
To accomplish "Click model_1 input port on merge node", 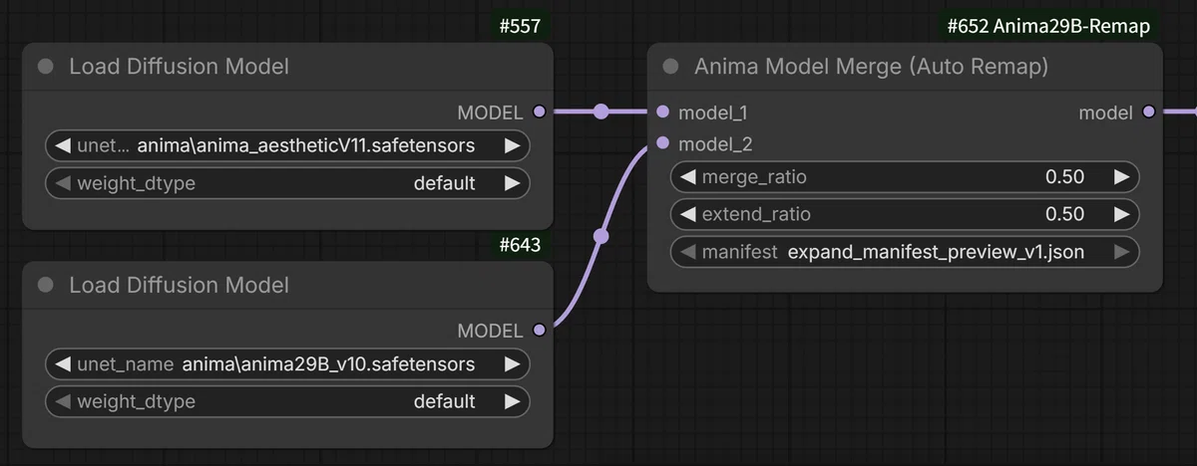I will pos(663,112).
